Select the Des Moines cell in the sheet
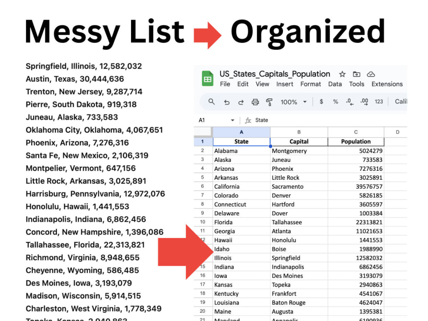 (299, 276)
